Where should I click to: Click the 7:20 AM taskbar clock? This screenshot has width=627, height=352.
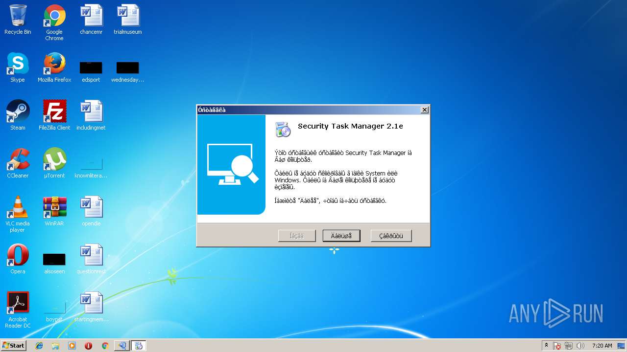[602, 346]
